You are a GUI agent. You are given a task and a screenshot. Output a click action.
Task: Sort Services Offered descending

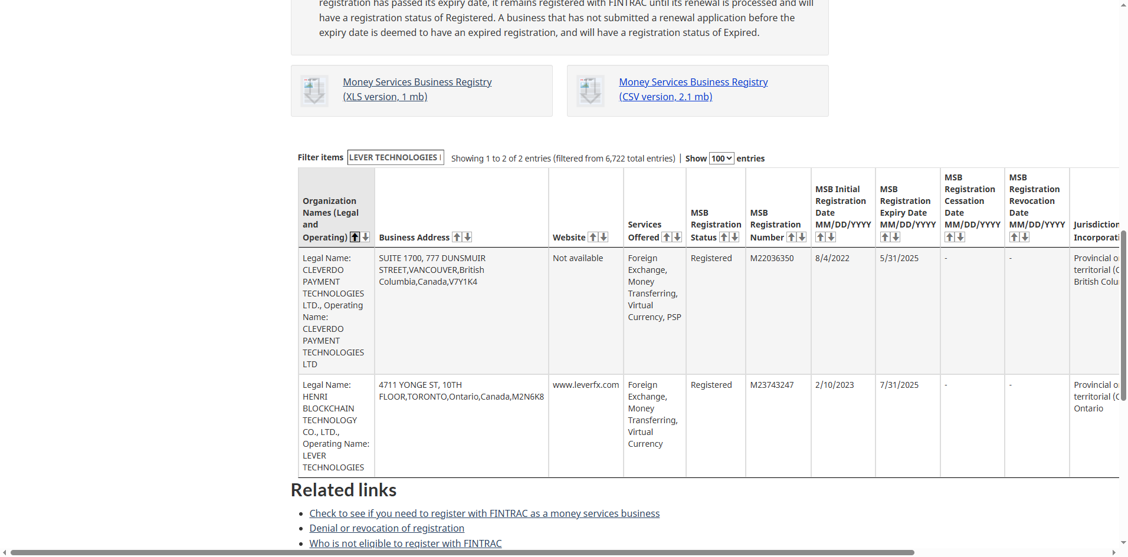click(677, 237)
